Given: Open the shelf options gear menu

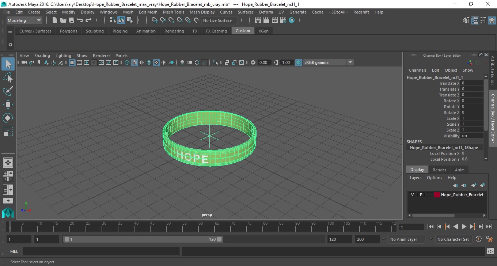Looking at the screenshot, I should 10,45.
